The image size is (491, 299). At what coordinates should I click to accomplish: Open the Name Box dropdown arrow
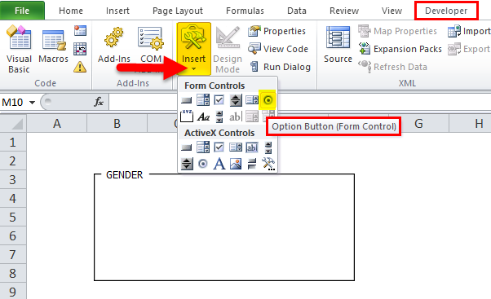pos(32,103)
